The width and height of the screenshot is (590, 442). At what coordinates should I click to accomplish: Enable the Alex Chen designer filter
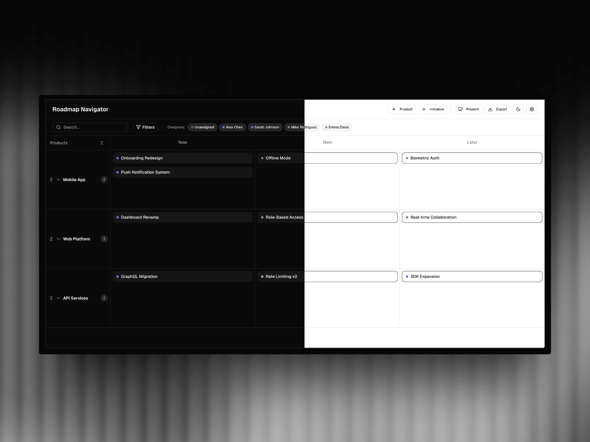coord(233,127)
